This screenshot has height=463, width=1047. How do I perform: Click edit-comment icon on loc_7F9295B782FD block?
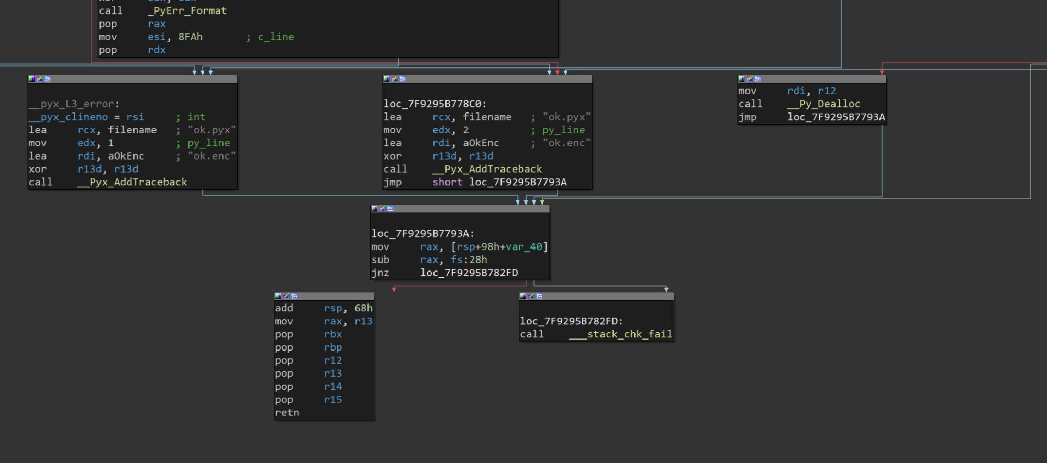[531, 296]
